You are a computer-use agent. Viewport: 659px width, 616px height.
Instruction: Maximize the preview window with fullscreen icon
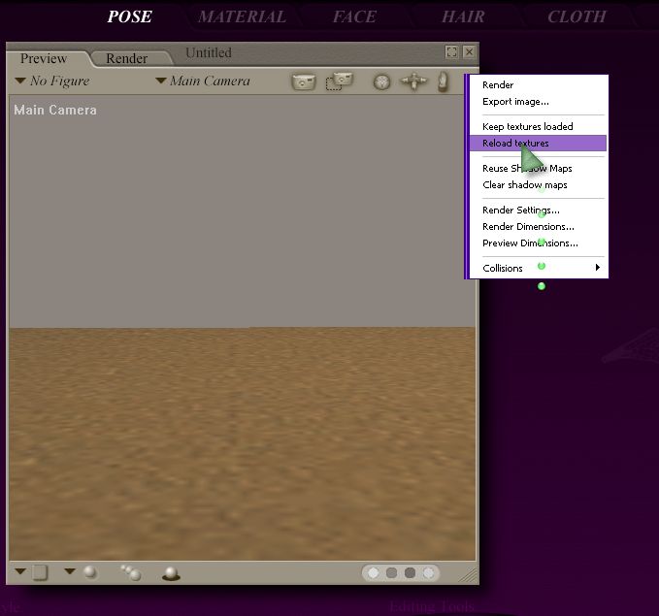coord(452,52)
